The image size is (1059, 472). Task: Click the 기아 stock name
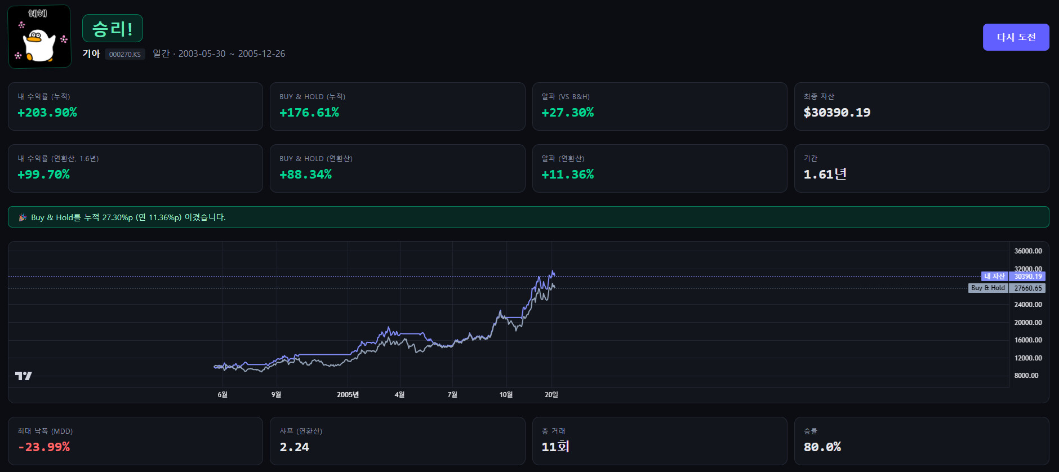coord(91,54)
